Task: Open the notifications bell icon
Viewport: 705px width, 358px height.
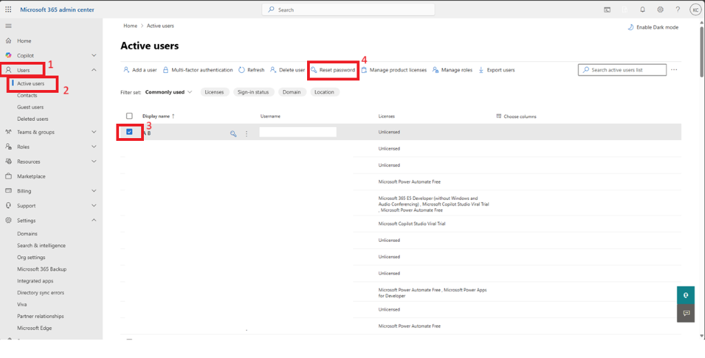Action: (x=642, y=10)
